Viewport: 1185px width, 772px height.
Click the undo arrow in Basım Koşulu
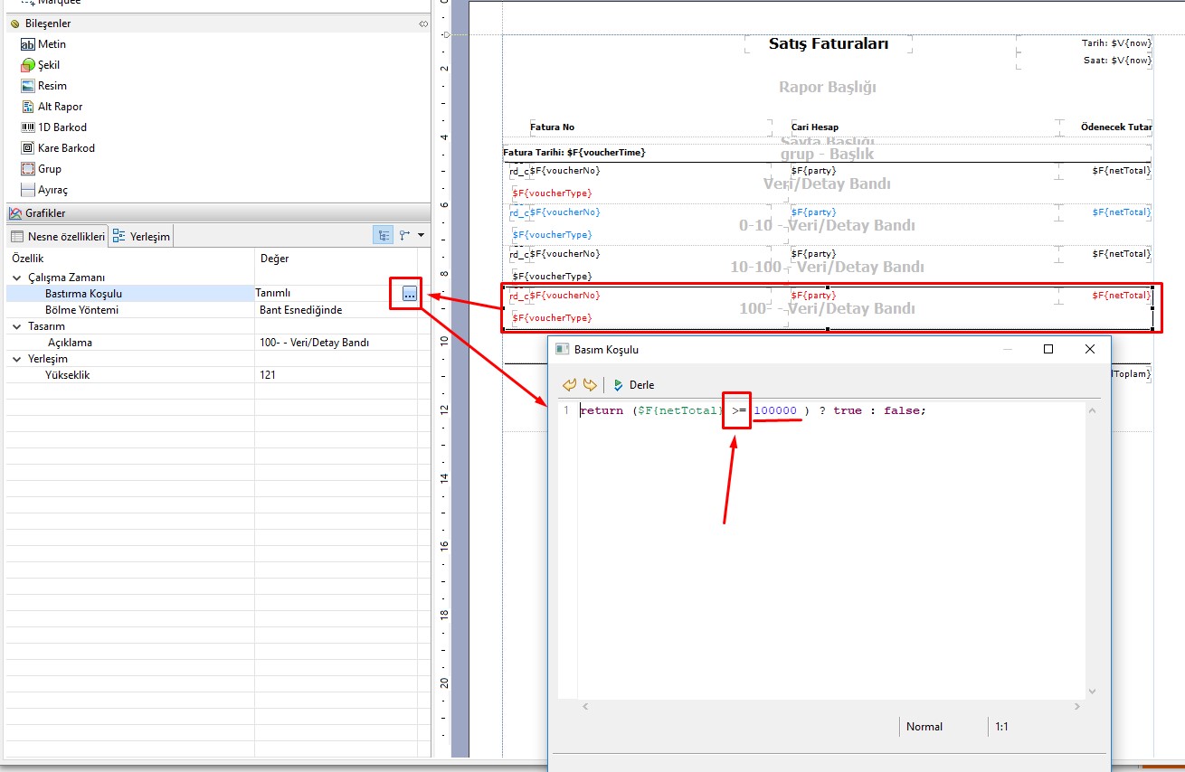click(569, 385)
